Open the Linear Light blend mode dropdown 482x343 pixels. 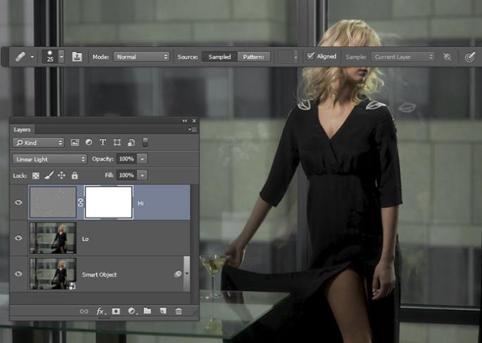click(x=49, y=159)
